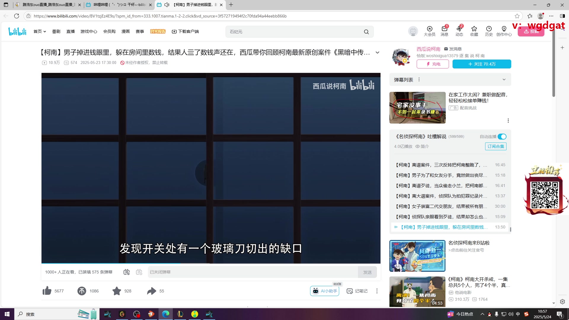The height and width of the screenshot is (320, 569).
Task: Click the playlist scrollbar thumb
Action: (510, 229)
